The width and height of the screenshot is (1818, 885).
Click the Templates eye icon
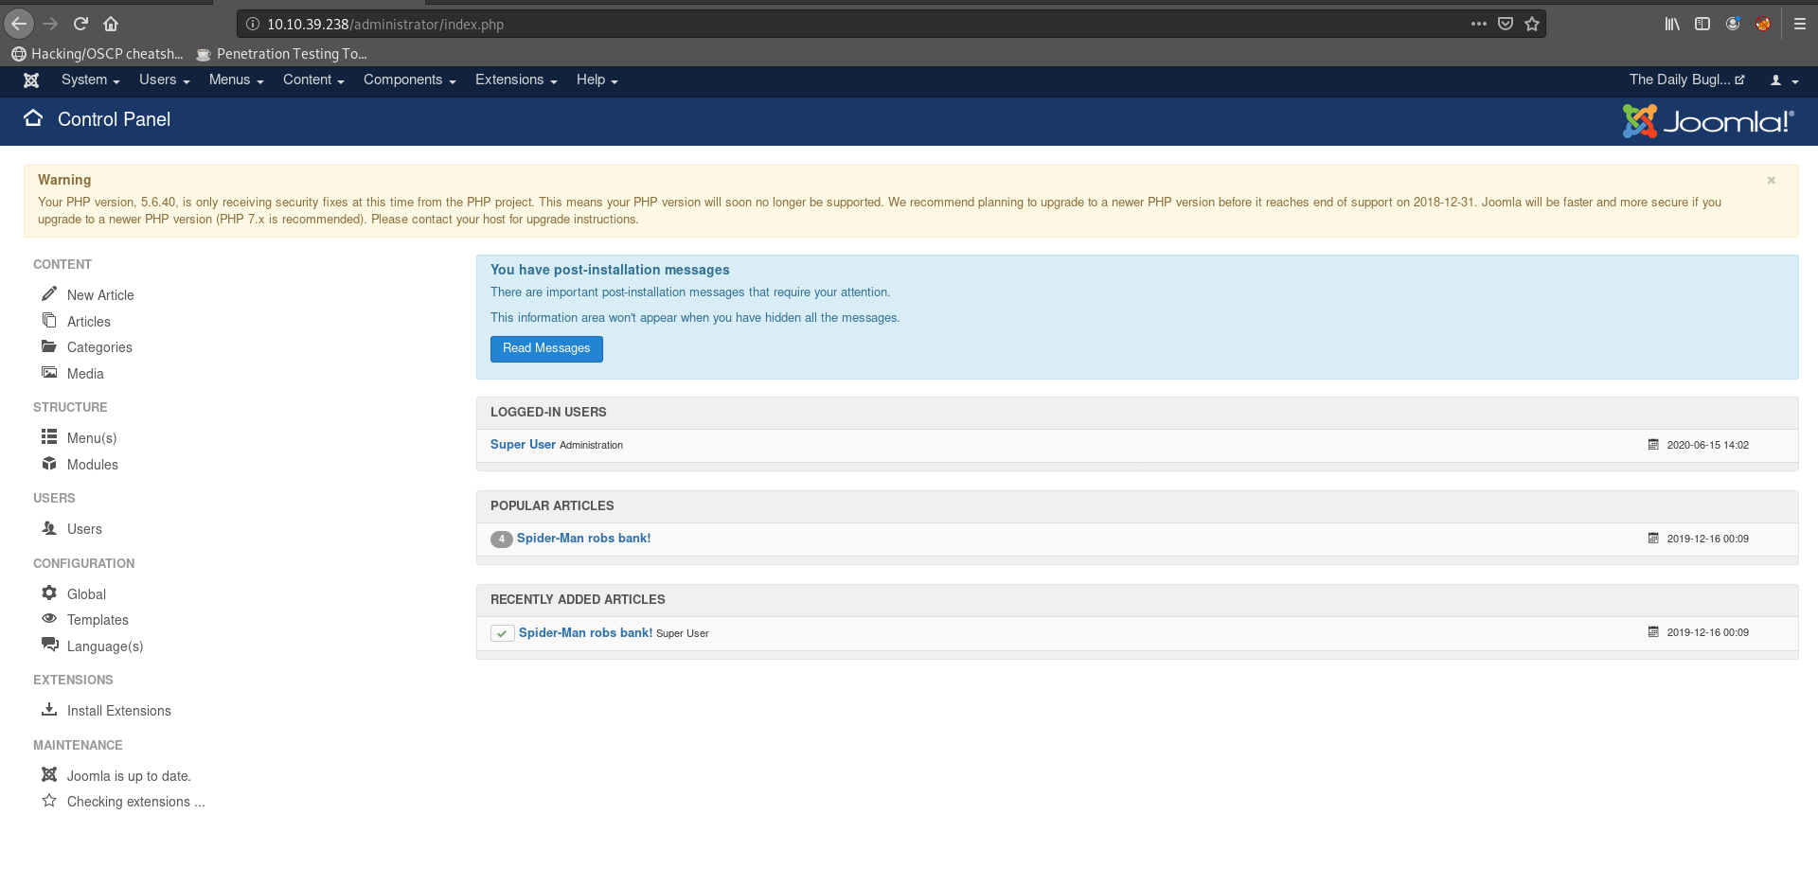(x=49, y=618)
